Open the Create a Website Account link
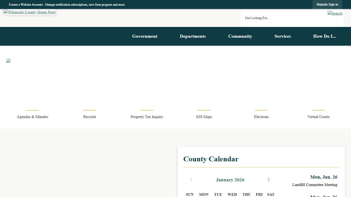Image resolution: width=351 pixels, height=197 pixels. coord(25,4)
